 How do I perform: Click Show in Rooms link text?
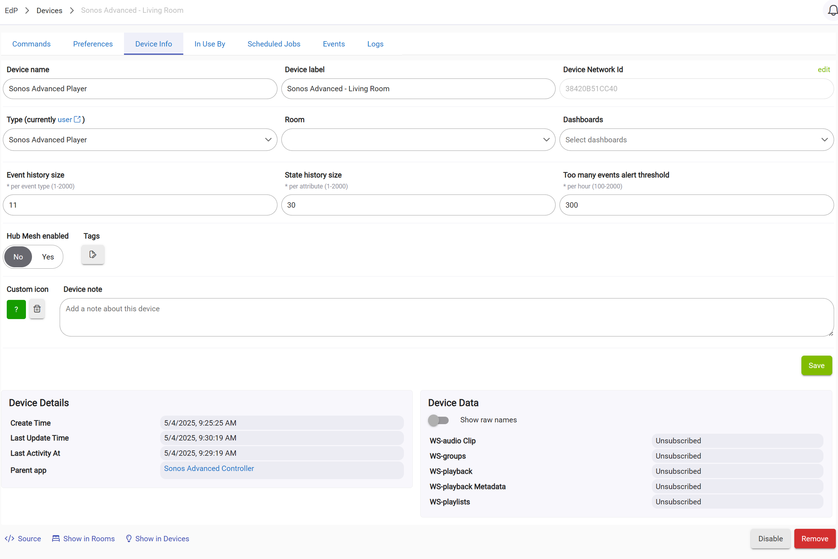pos(89,539)
